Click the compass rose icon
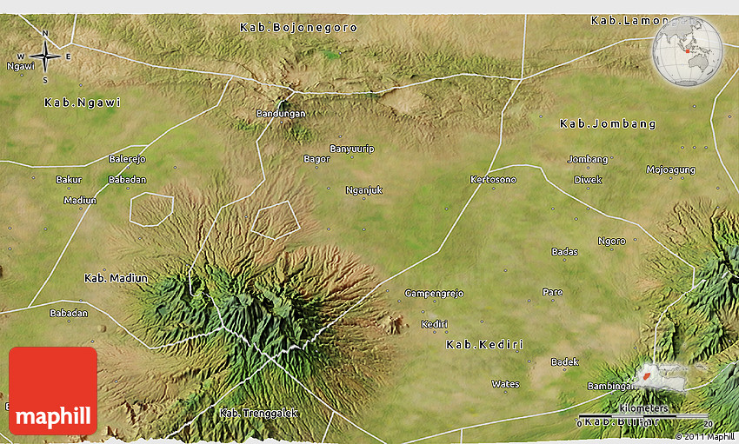Viewport: 739px width, 444px height. [45, 56]
